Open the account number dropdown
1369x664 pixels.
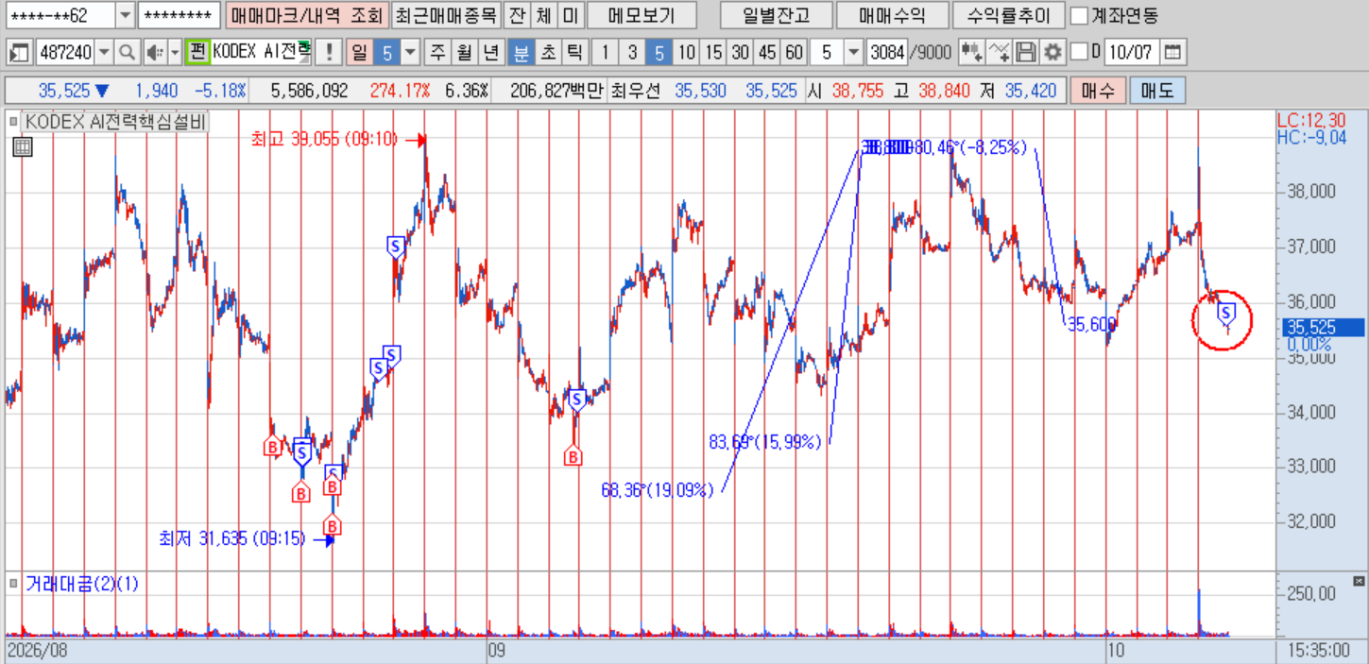(125, 15)
